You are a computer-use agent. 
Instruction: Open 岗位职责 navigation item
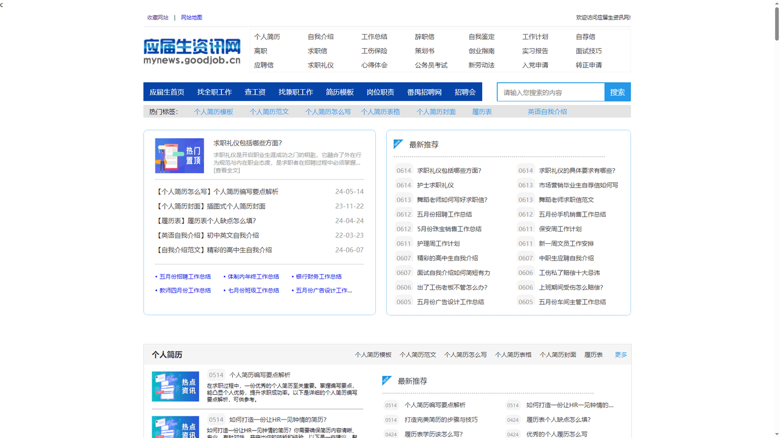point(380,92)
